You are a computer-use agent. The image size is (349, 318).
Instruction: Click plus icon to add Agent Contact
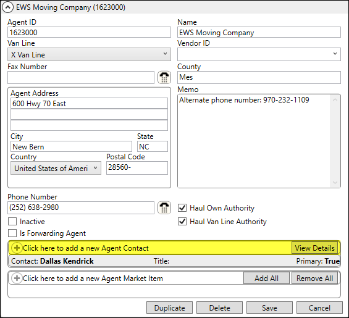(17, 248)
